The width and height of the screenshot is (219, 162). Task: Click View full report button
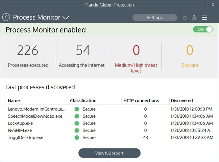pyautogui.click(x=109, y=153)
